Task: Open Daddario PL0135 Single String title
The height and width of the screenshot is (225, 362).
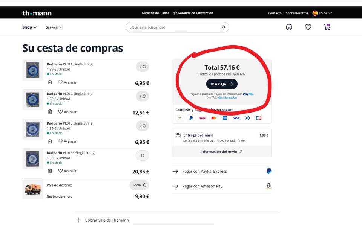Action: pyautogui.click(x=71, y=152)
